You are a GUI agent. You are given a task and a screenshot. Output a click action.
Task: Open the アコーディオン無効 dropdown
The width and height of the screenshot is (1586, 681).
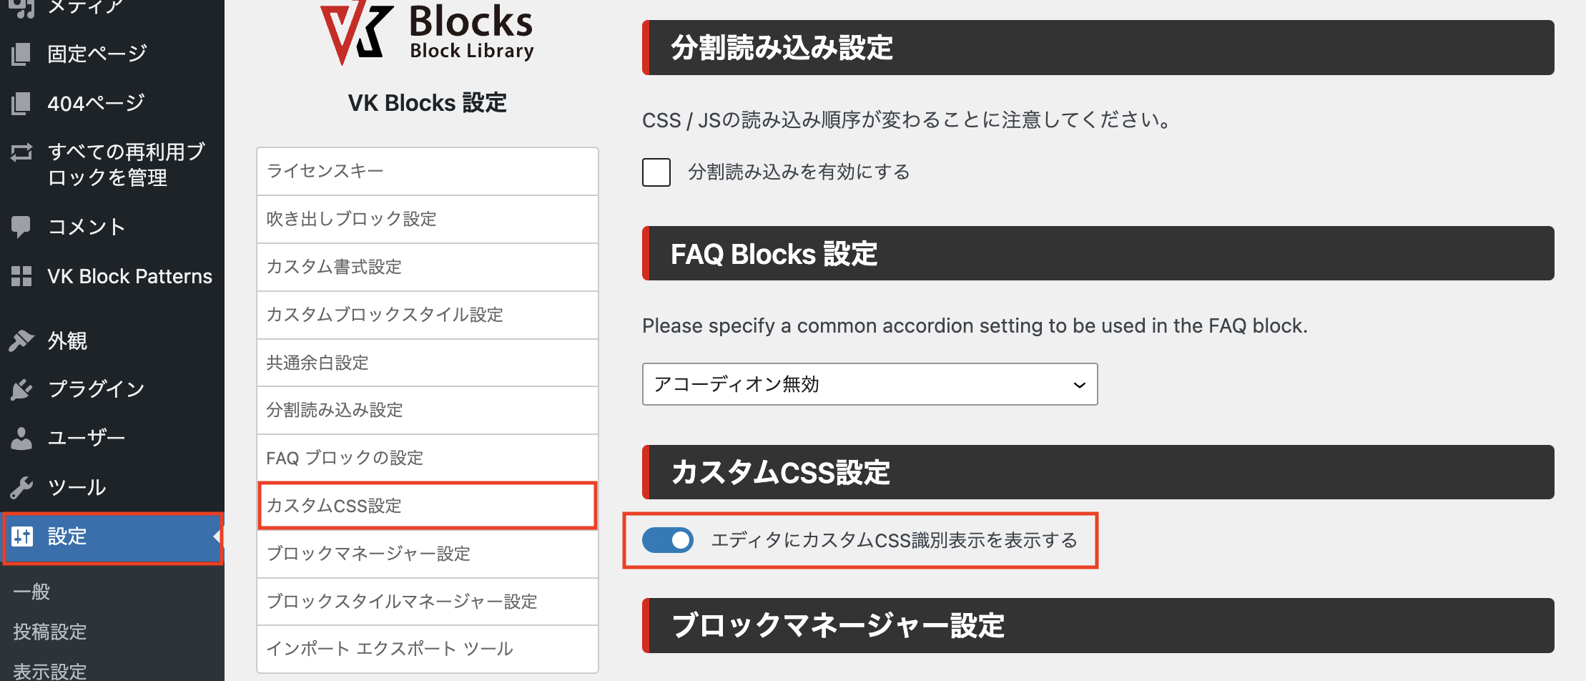coord(870,384)
